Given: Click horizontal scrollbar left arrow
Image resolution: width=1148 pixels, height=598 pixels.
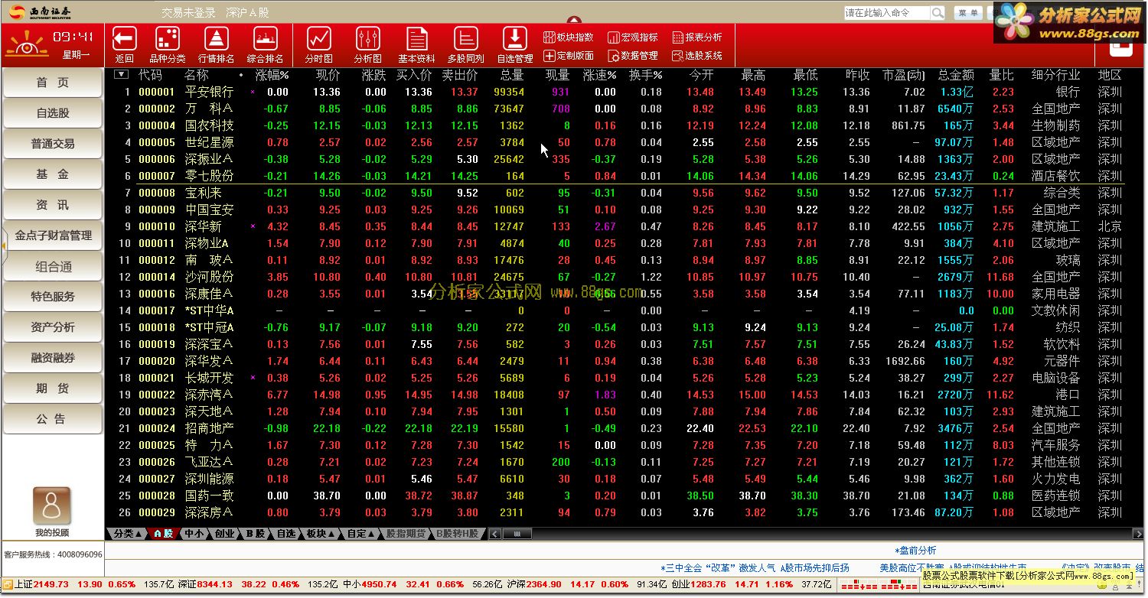Looking at the screenshot, I should coord(494,534).
